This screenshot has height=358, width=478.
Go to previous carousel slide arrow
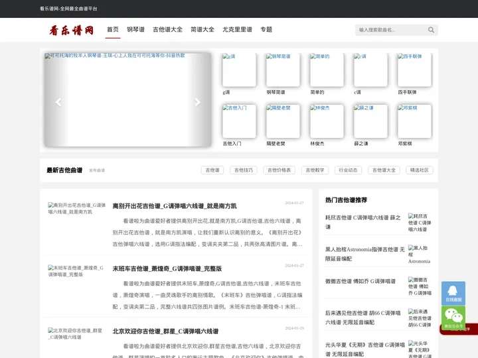click(58, 102)
